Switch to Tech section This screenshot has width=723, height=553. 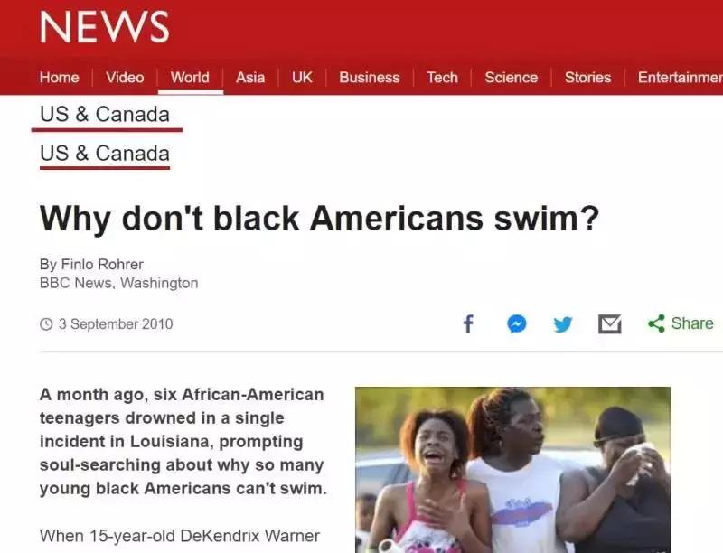tap(442, 77)
